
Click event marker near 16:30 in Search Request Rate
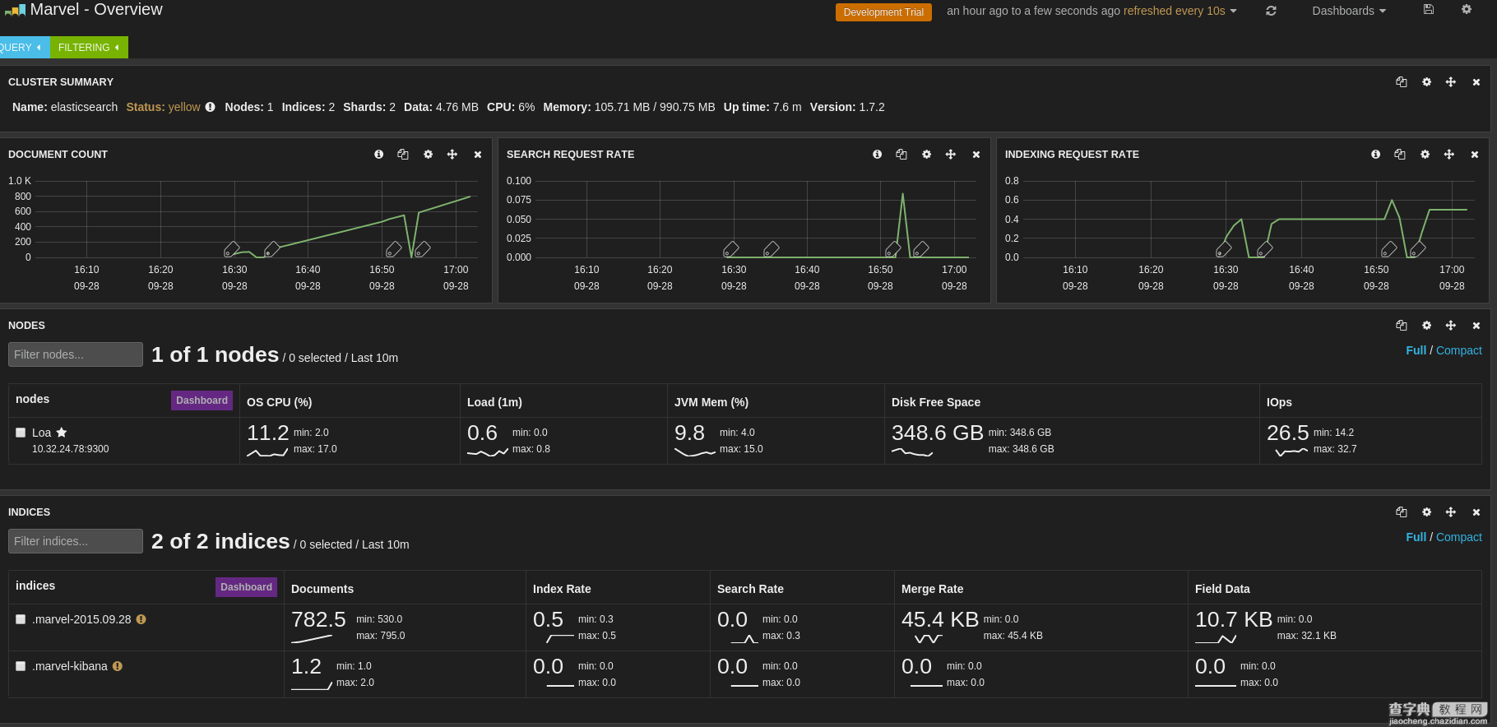(730, 249)
